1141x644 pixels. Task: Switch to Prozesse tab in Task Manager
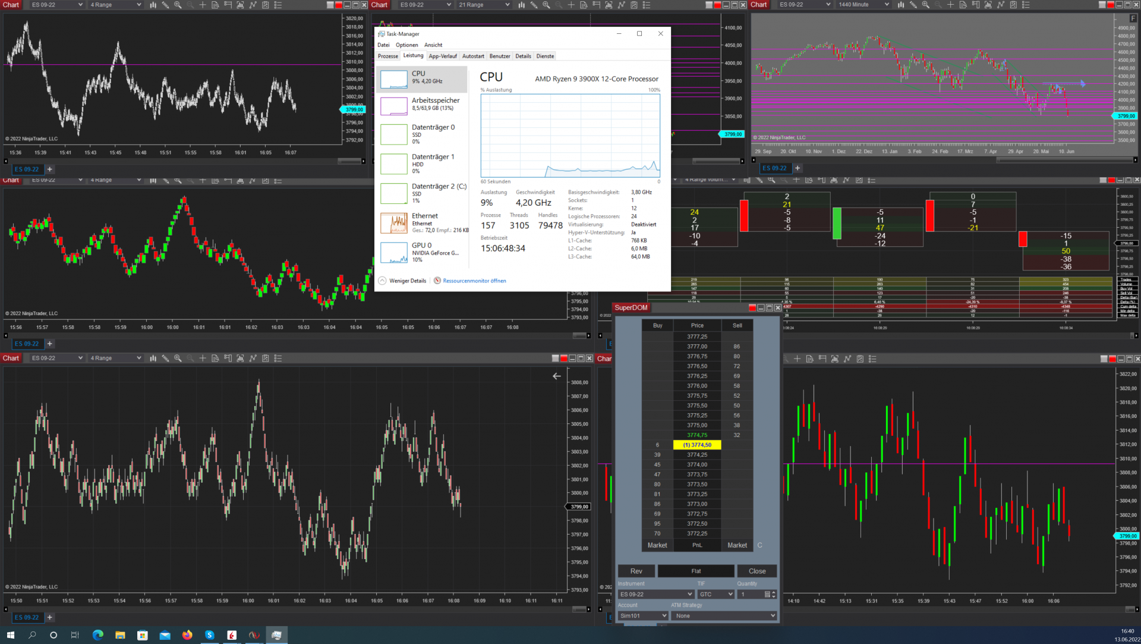coord(388,56)
